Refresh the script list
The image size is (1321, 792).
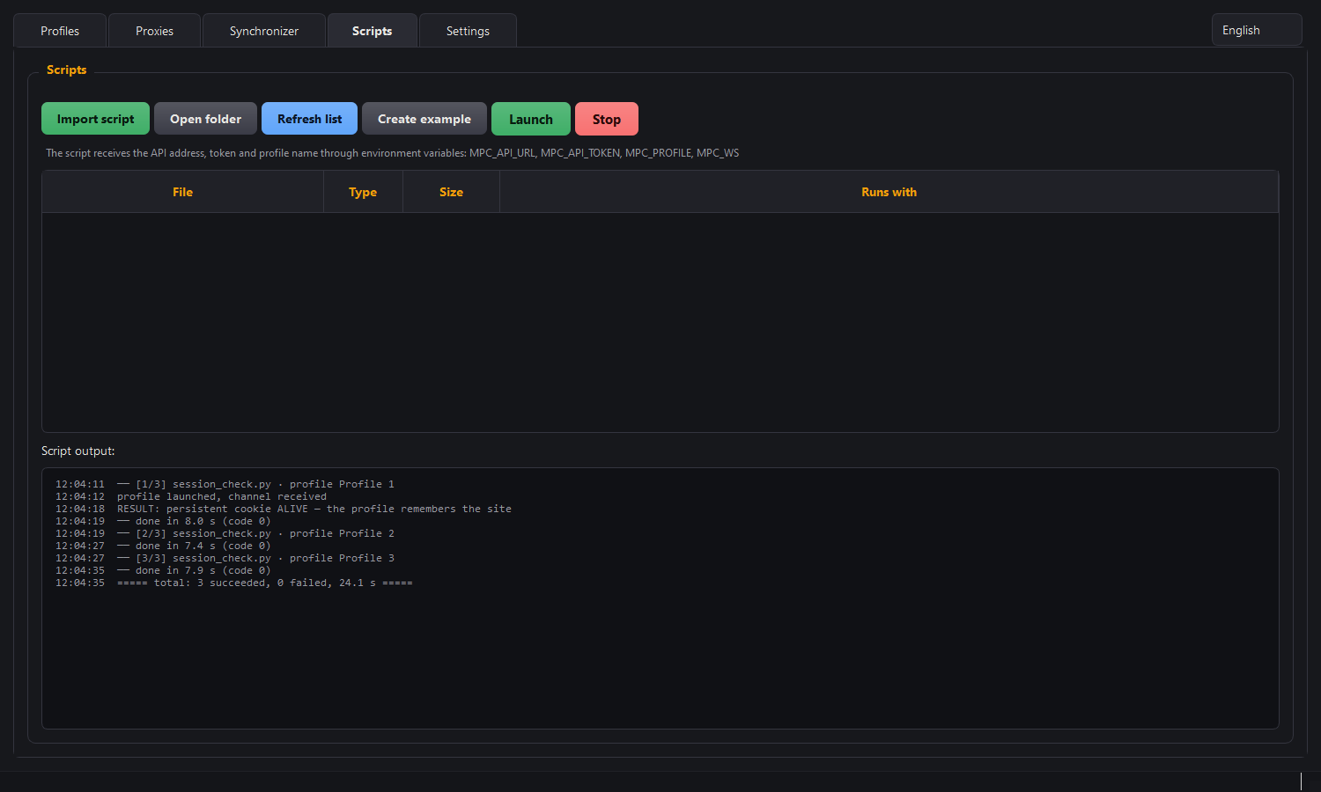click(x=309, y=119)
